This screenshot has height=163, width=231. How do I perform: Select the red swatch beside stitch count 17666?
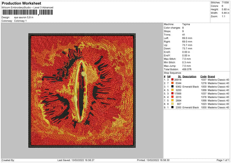coord(172,93)
